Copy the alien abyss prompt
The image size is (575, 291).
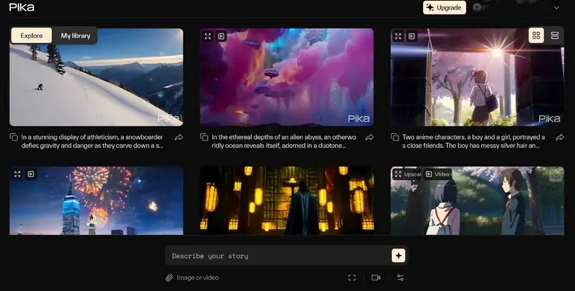click(204, 137)
